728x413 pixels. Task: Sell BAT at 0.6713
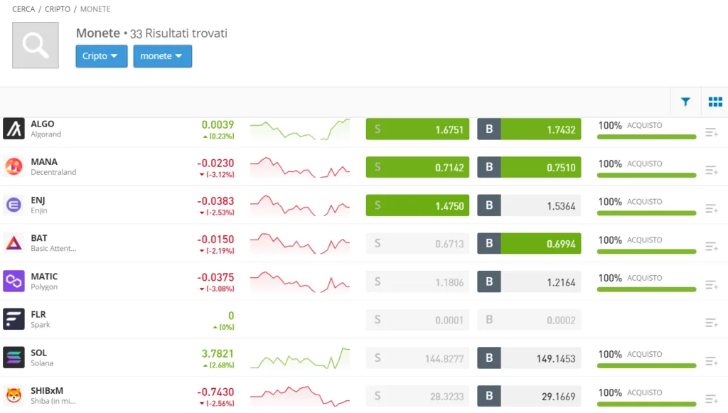[417, 243]
